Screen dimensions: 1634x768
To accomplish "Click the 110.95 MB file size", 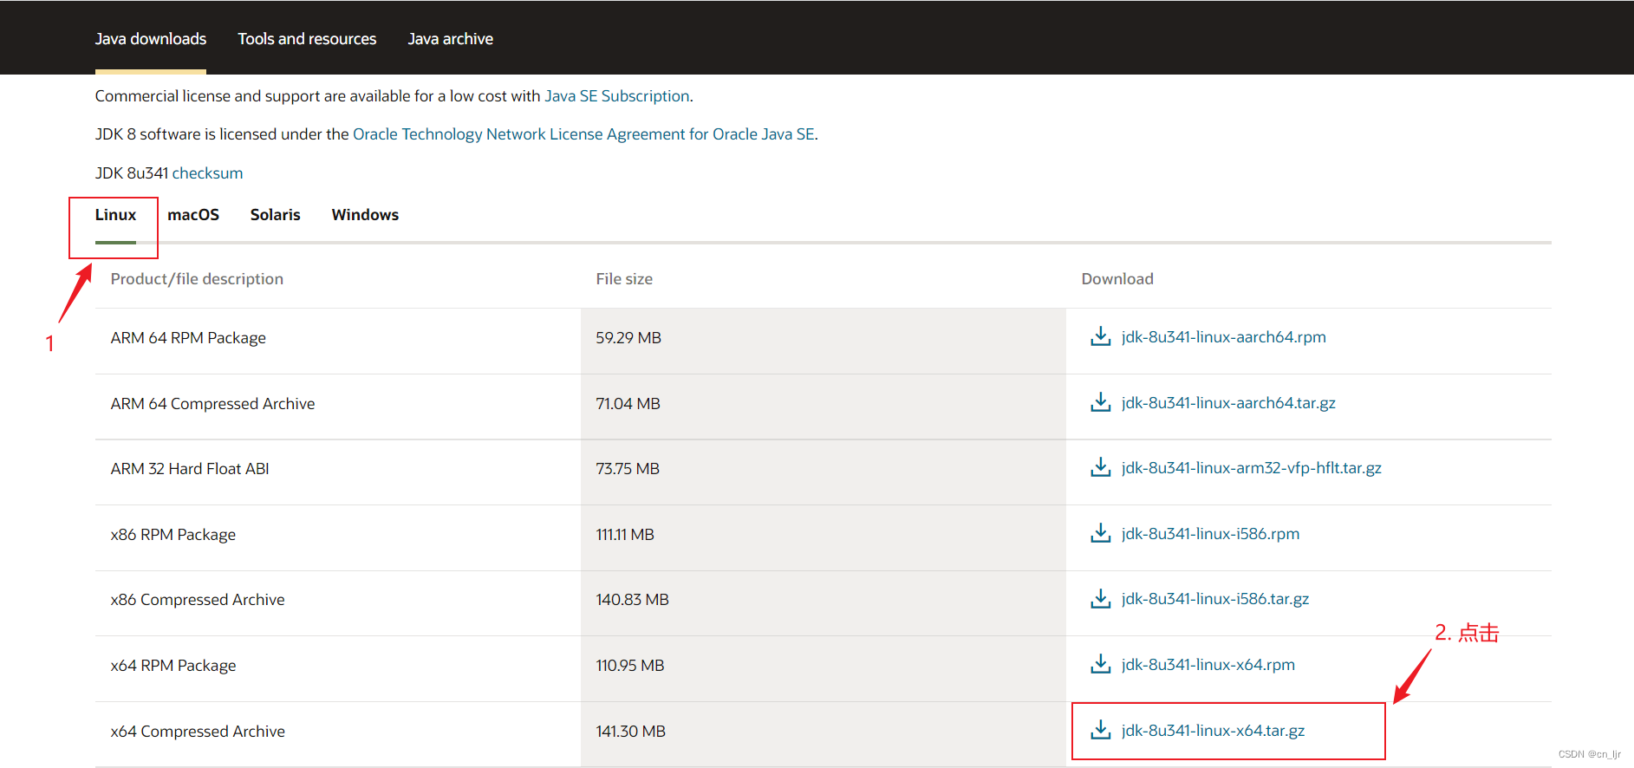I will pos(630,666).
